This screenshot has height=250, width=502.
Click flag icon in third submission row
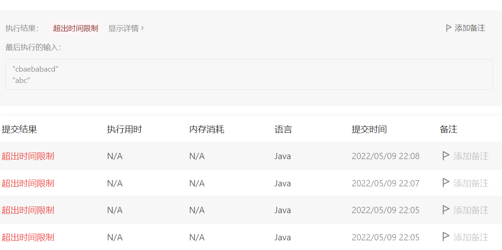446,210
